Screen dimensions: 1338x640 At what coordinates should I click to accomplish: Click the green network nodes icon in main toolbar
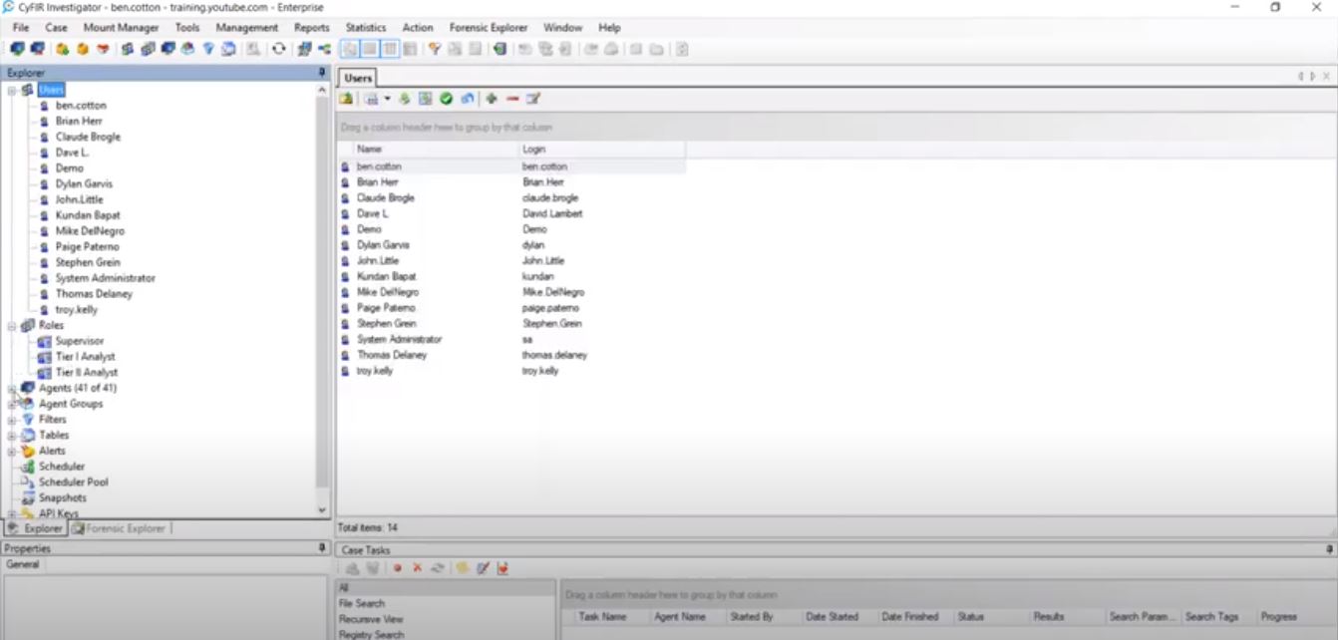[x=324, y=48]
